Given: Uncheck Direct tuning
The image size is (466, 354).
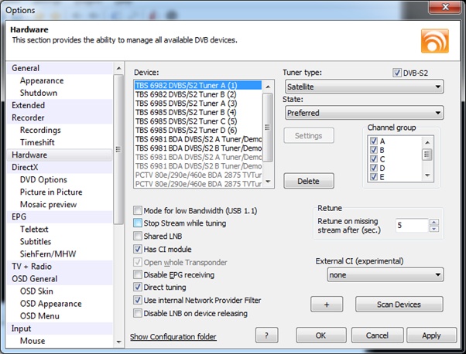Looking at the screenshot, I should click(138, 288).
